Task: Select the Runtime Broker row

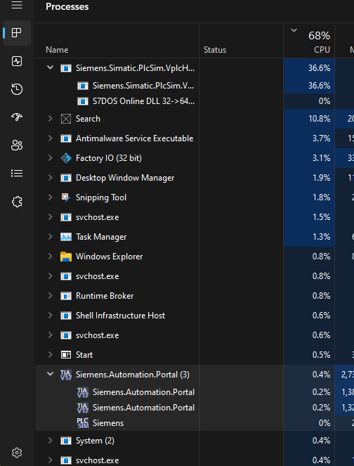Action: click(195, 296)
